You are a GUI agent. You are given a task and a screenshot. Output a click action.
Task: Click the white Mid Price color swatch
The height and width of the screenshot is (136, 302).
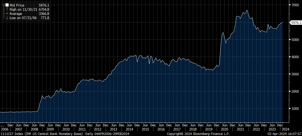7,5
